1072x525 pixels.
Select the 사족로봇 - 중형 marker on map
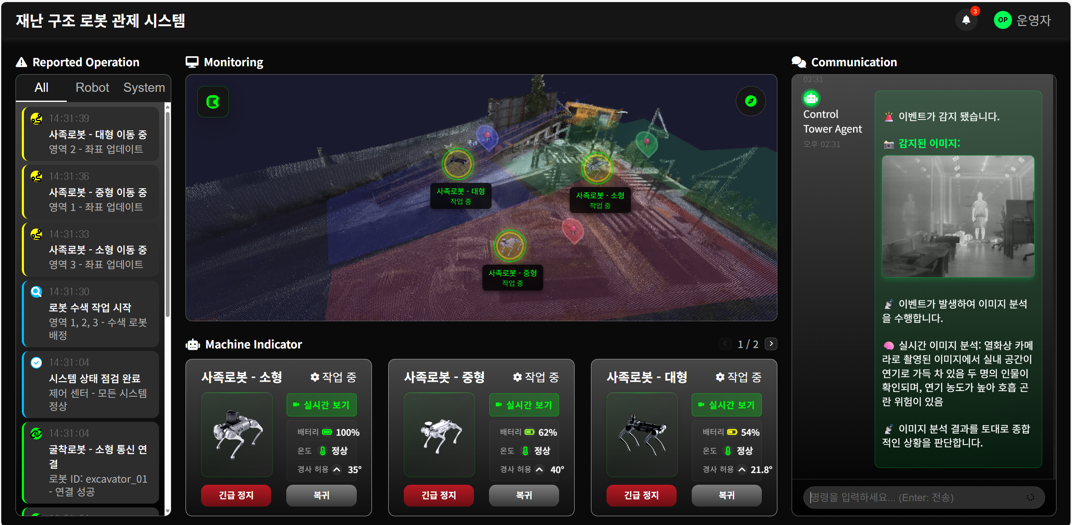click(x=510, y=246)
